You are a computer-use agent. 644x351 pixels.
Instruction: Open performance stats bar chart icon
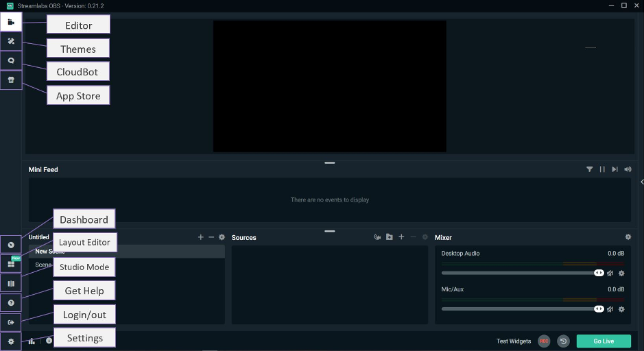(x=32, y=341)
